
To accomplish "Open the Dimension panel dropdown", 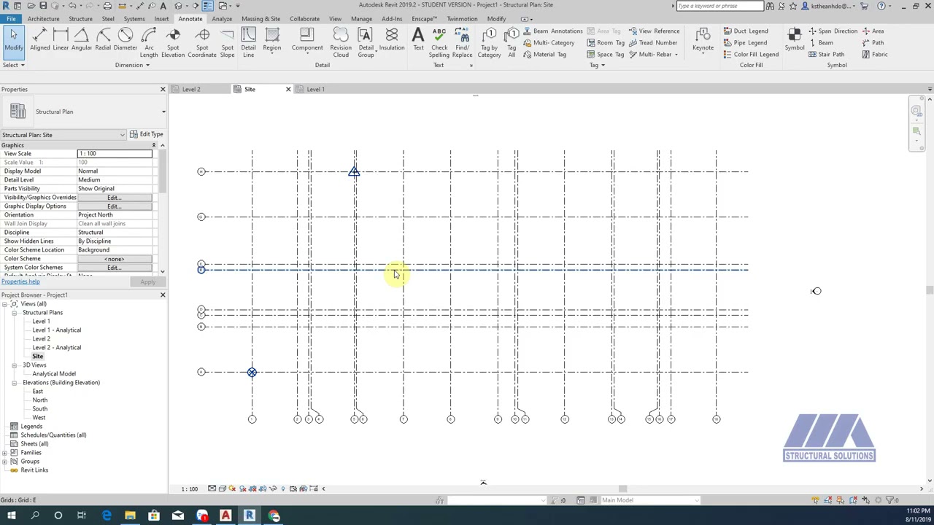I will [x=132, y=65].
